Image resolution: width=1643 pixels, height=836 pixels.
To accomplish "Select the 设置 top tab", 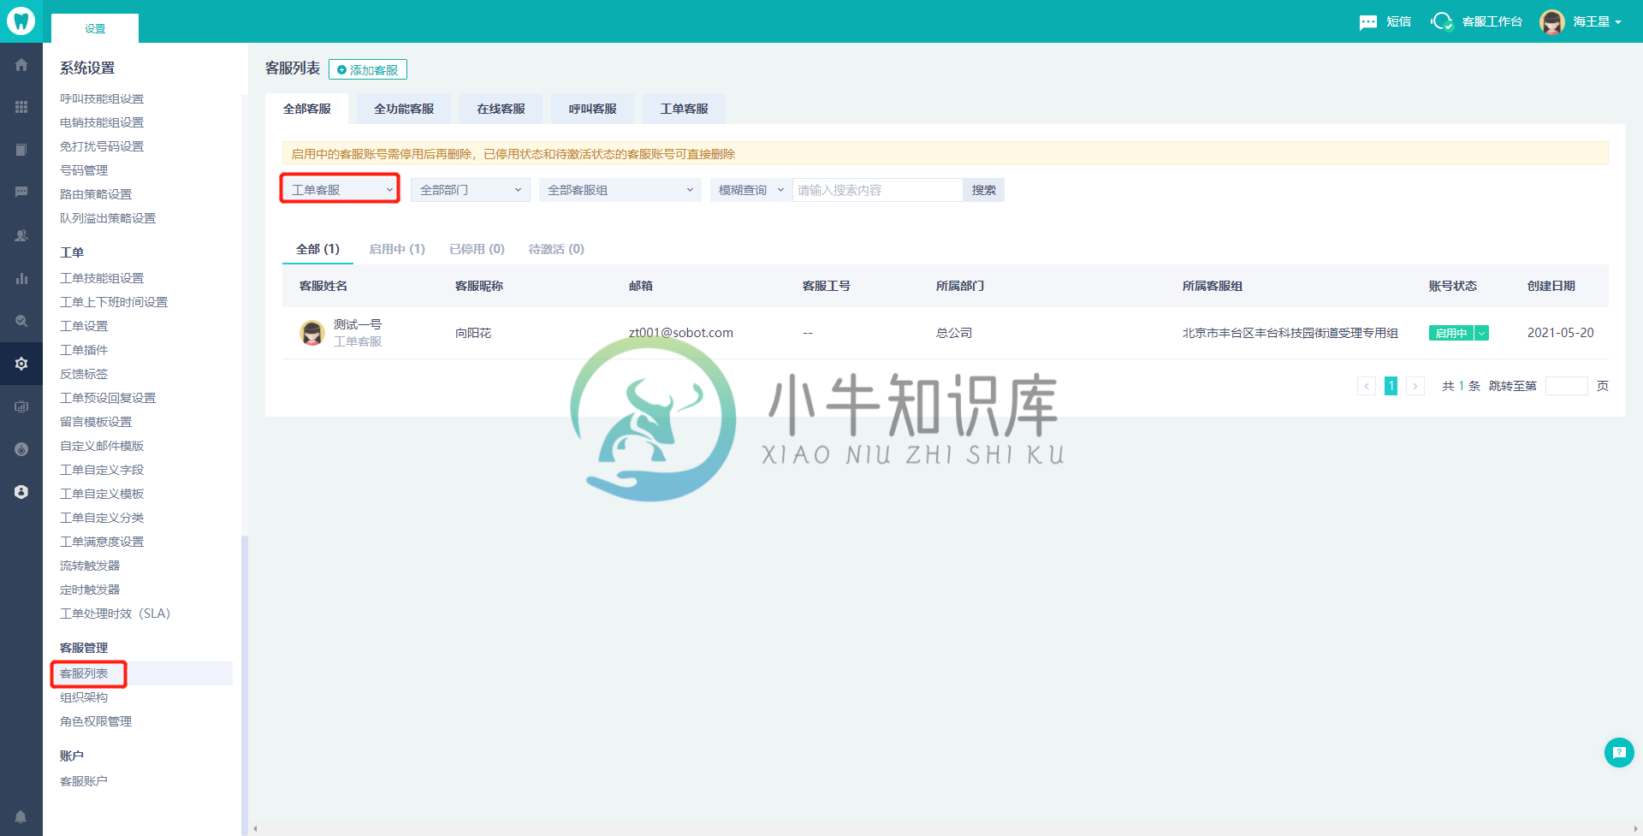I will [95, 28].
